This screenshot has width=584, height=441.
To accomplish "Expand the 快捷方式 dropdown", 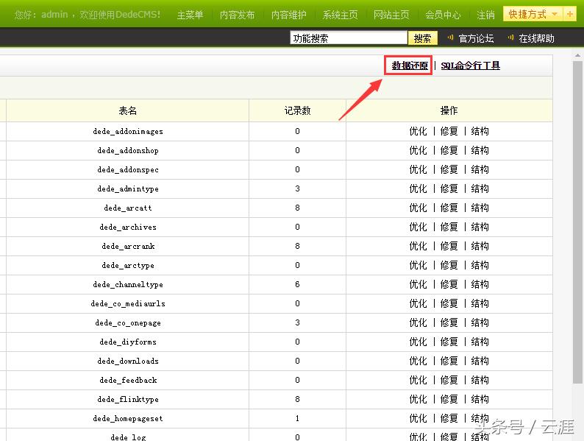I will pos(533,14).
